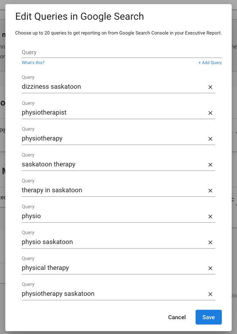The image size is (237, 334).
Task: Open the "What's this?" help link
Action: coord(33,62)
